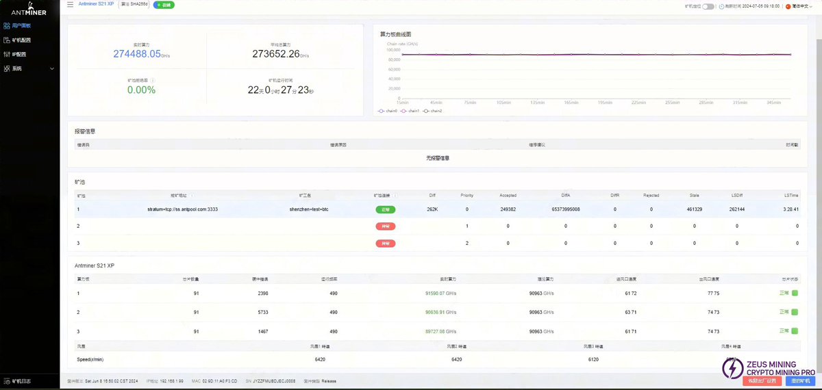Click the DiffA value 65373995008
822x390 pixels.
pos(566,209)
